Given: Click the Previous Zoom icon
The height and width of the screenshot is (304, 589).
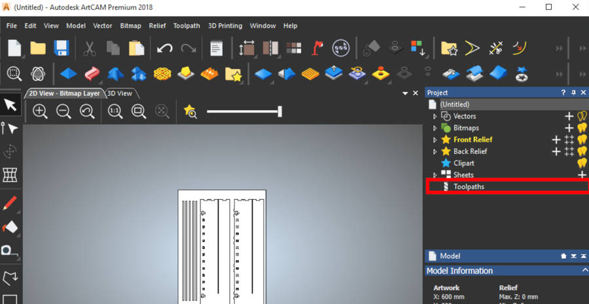Looking at the screenshot, I should pos(87,111).
